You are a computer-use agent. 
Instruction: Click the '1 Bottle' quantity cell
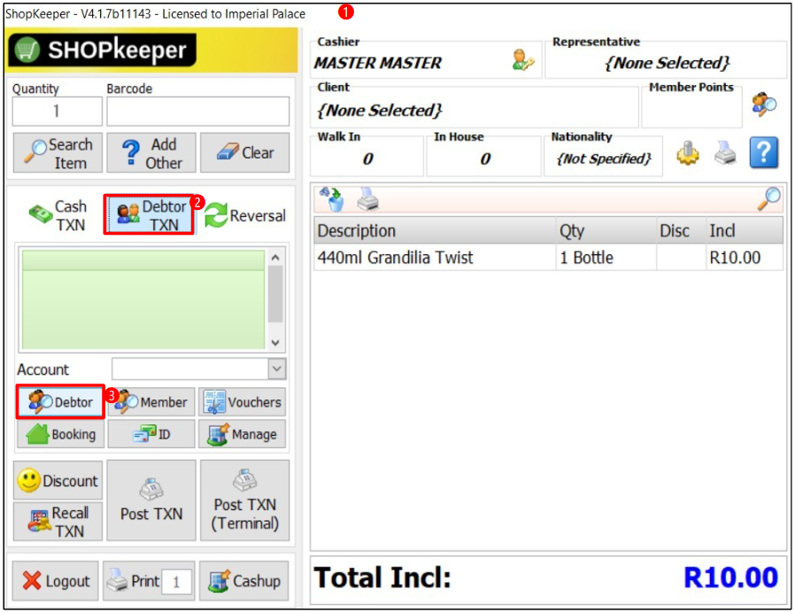606,258
